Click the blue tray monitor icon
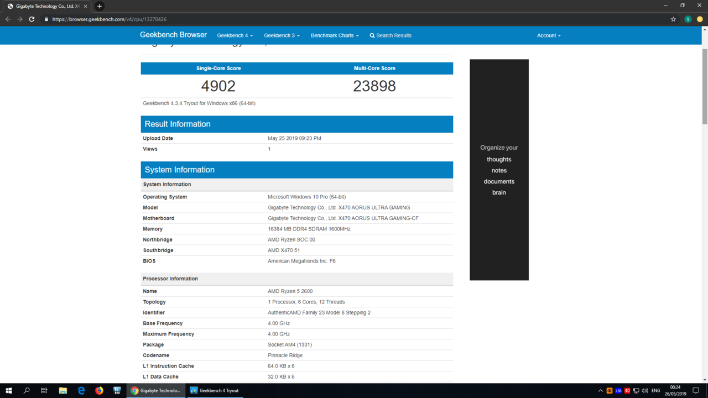The height and width of the screenshot is (398, 708). pos(618,391)
